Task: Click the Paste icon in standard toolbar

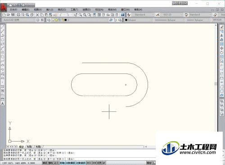Action: tap(46, 14)
